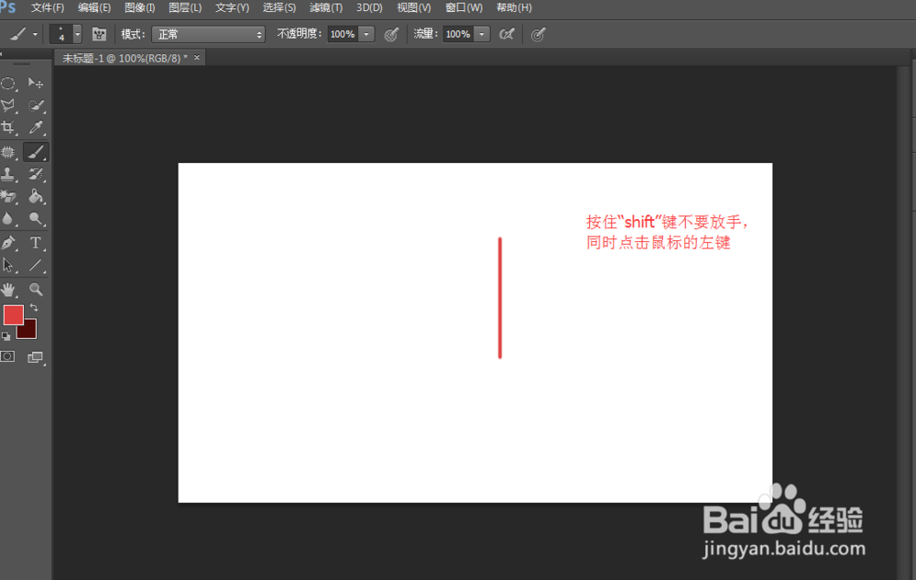Select the Clone Stamp tool
The height and width of the screenshot is (580, 916).
[8, 174]
